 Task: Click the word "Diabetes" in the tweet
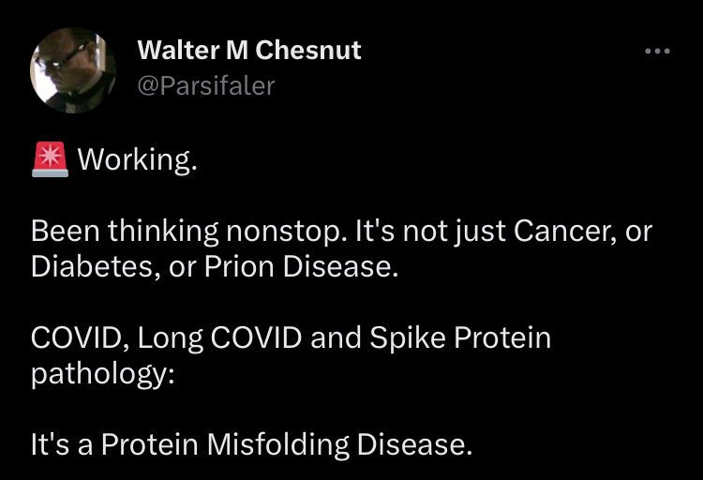coord(84,267)
